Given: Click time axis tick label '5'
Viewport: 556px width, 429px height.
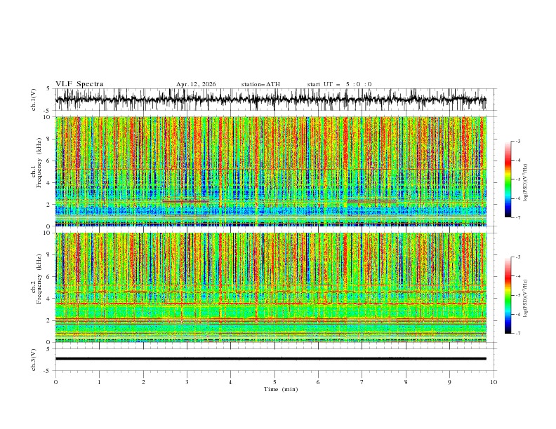Looking at the screenshot, I should tap(274, 382).
